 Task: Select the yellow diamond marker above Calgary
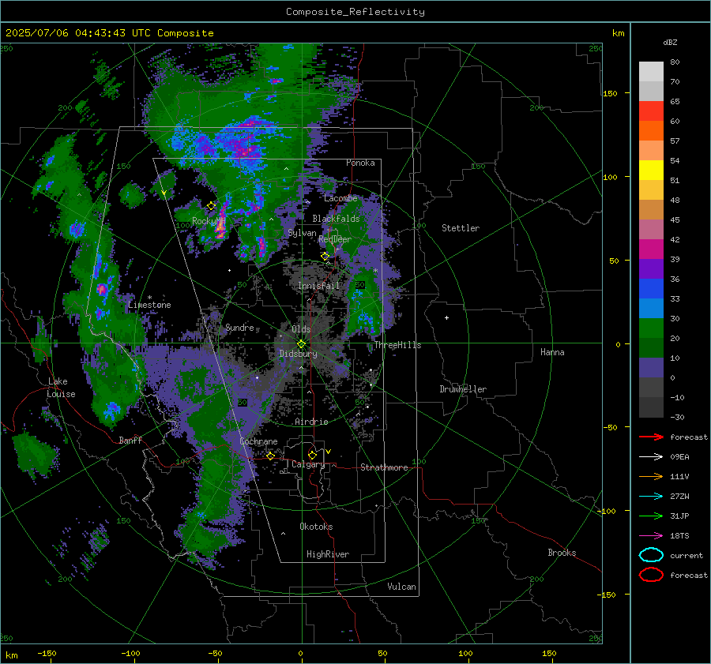coord(312,455)
